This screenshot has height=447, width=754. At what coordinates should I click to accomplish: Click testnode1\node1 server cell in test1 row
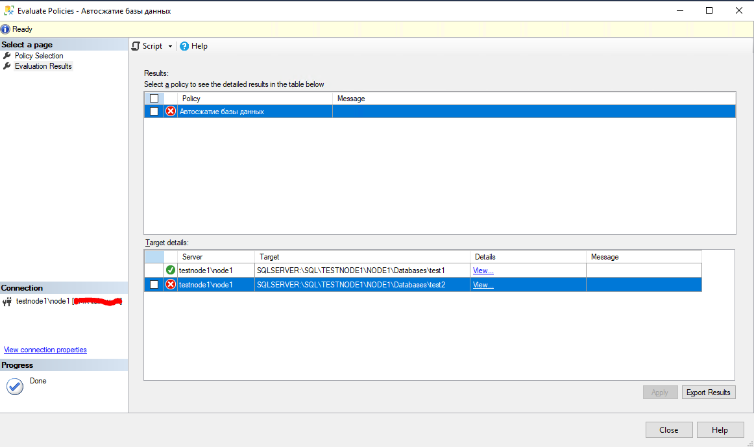tap(216, 270)
